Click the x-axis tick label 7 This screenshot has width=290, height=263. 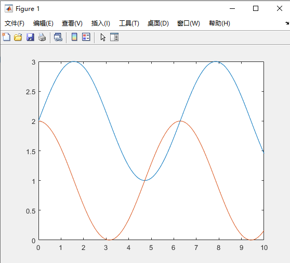196,247
